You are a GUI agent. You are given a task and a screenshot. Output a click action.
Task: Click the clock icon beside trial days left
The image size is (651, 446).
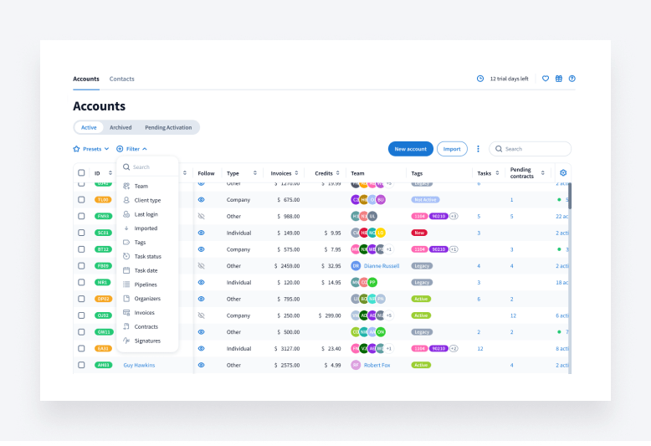click(480, 79)
